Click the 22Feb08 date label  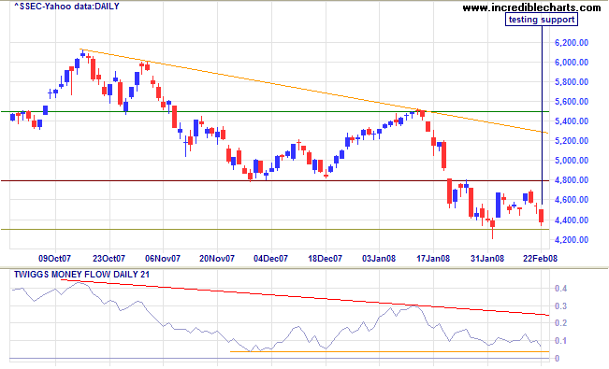coord(540,259)
